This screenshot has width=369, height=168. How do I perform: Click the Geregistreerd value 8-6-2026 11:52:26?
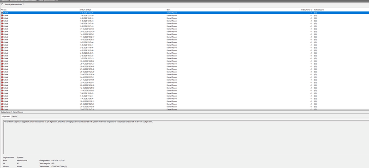pyautogui.click(x=58, y=161)
